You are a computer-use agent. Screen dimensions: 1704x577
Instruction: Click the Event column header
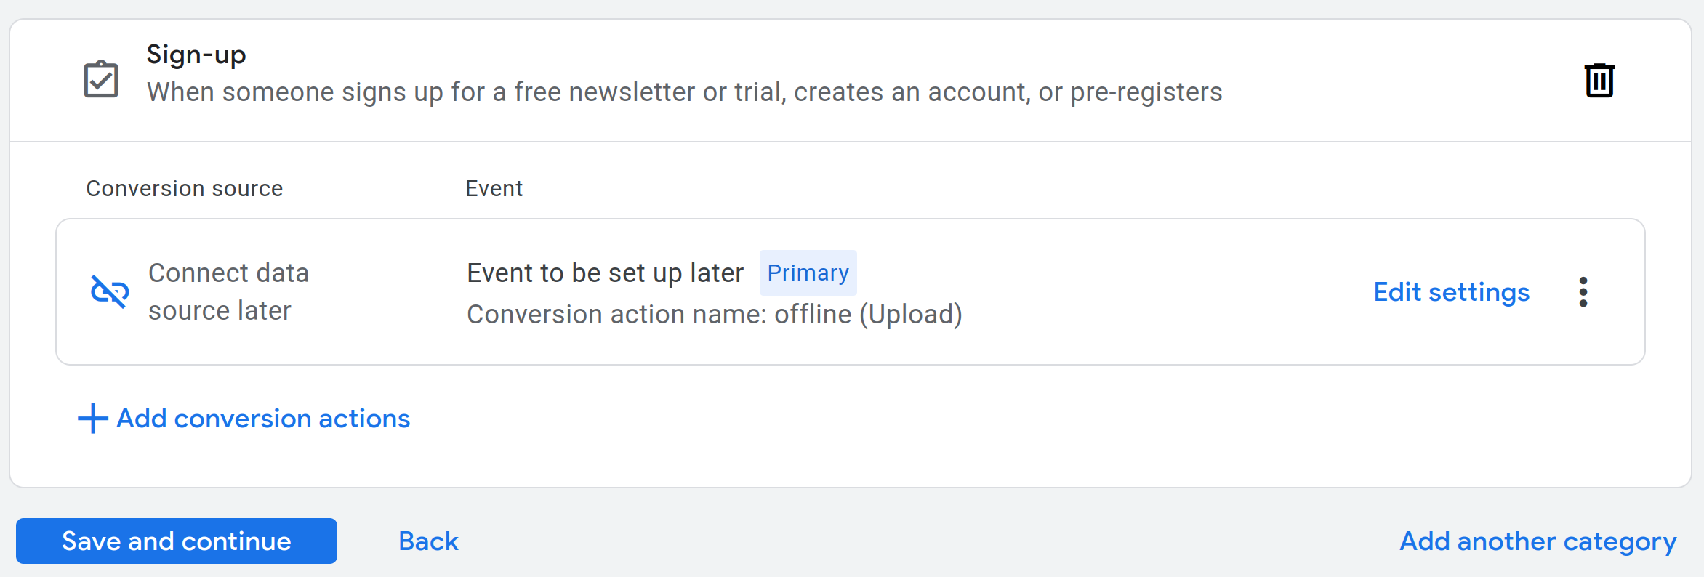pos(494,189)
